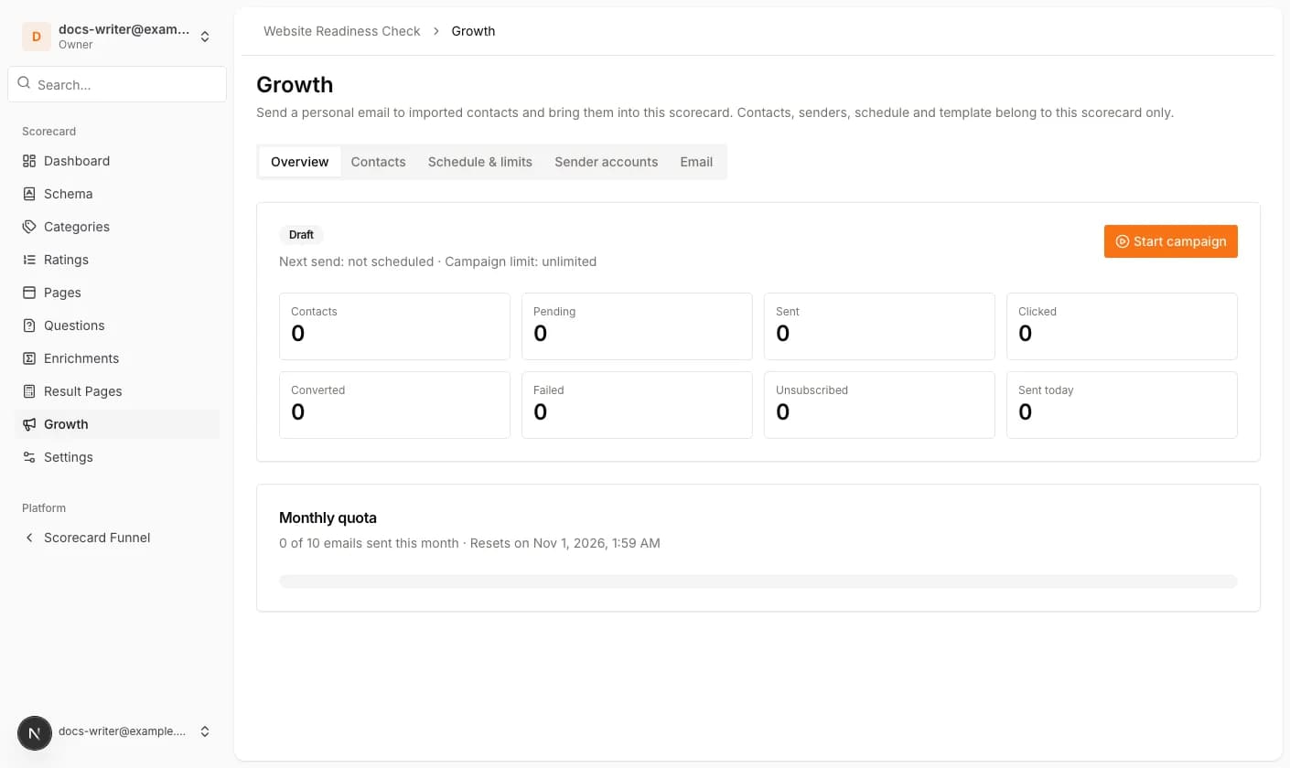Click the Categories tag icon
1290x768 pixels.
pos(29,227)
